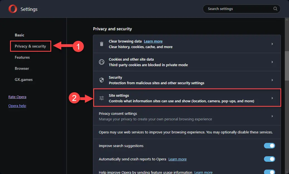Expand Clear browsing data arrow

point(272,44)
